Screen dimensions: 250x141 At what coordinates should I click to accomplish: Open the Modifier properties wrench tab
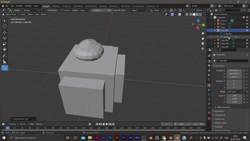(x=209, y=90)
